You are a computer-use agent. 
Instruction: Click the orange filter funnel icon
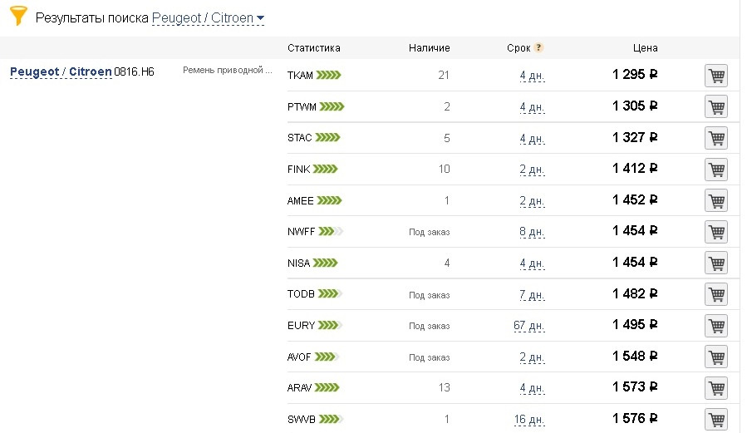[x=18, y=15]
